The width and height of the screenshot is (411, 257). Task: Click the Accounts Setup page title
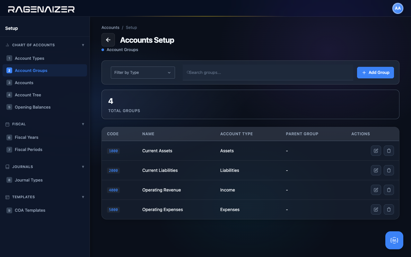tap(147, 40)
